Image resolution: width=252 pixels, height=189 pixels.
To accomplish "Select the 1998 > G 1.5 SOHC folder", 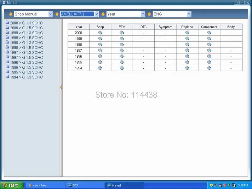I will click(x=24, y=48).
